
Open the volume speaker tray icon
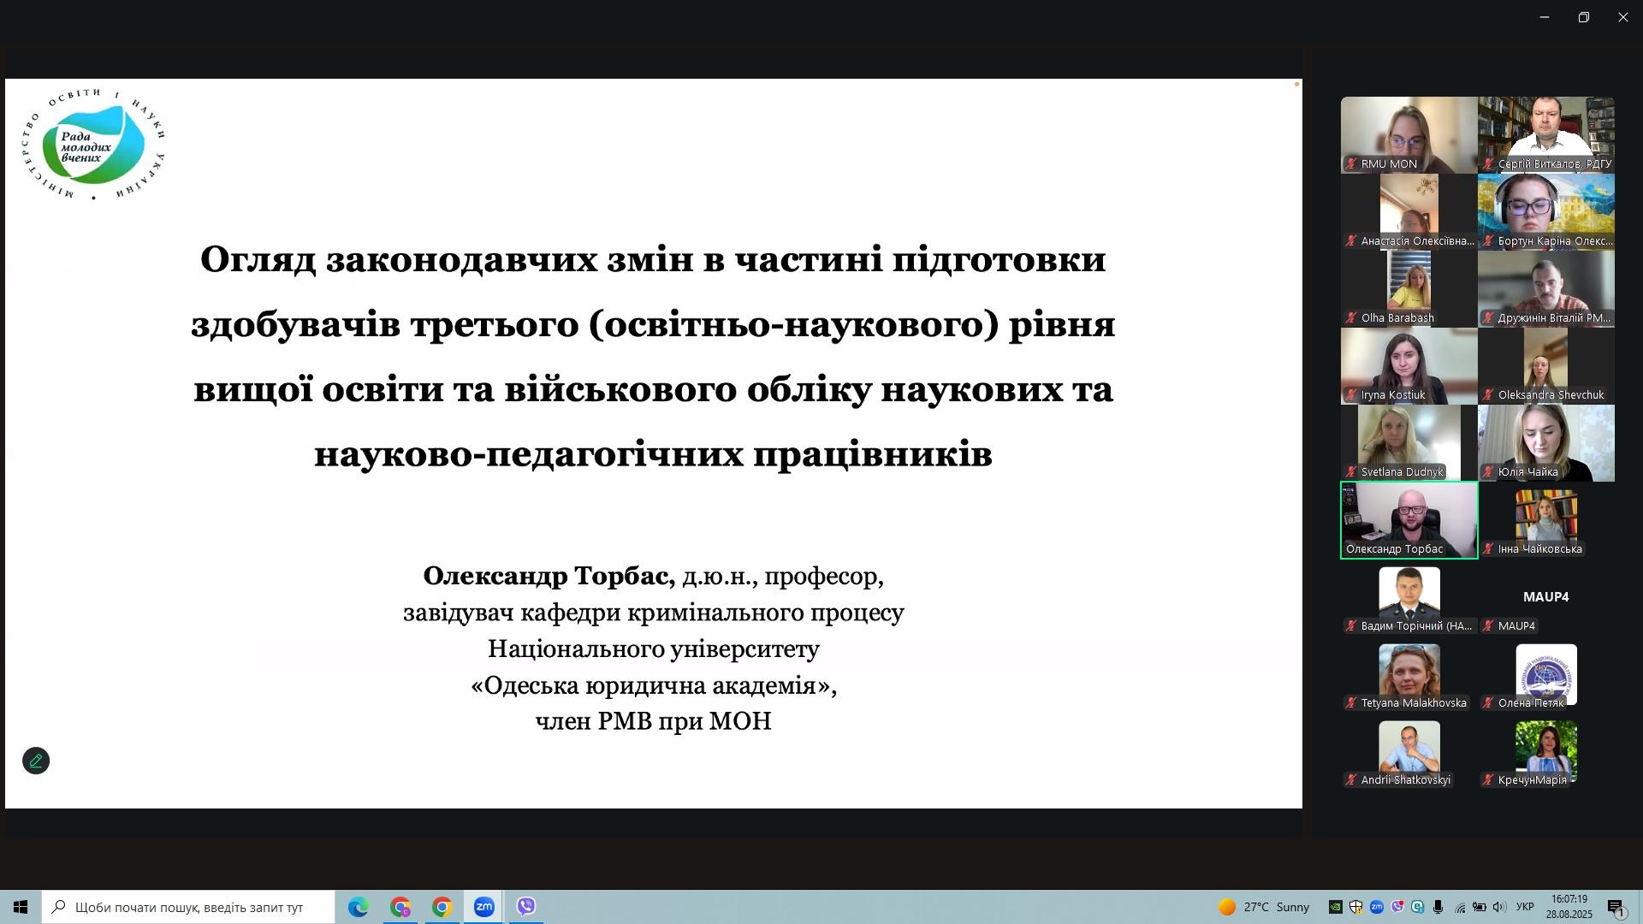(x=1499, y=907)
